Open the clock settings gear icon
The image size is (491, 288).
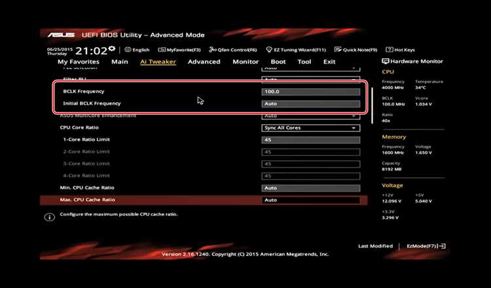(x=112, y=49)
